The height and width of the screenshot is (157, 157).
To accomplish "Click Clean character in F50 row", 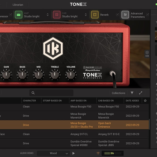I will [26, 107].
